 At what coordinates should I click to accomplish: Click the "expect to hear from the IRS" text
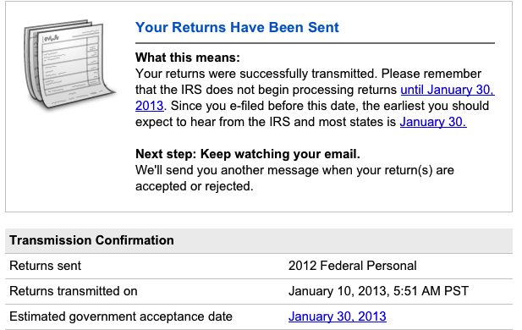(212, 122)
